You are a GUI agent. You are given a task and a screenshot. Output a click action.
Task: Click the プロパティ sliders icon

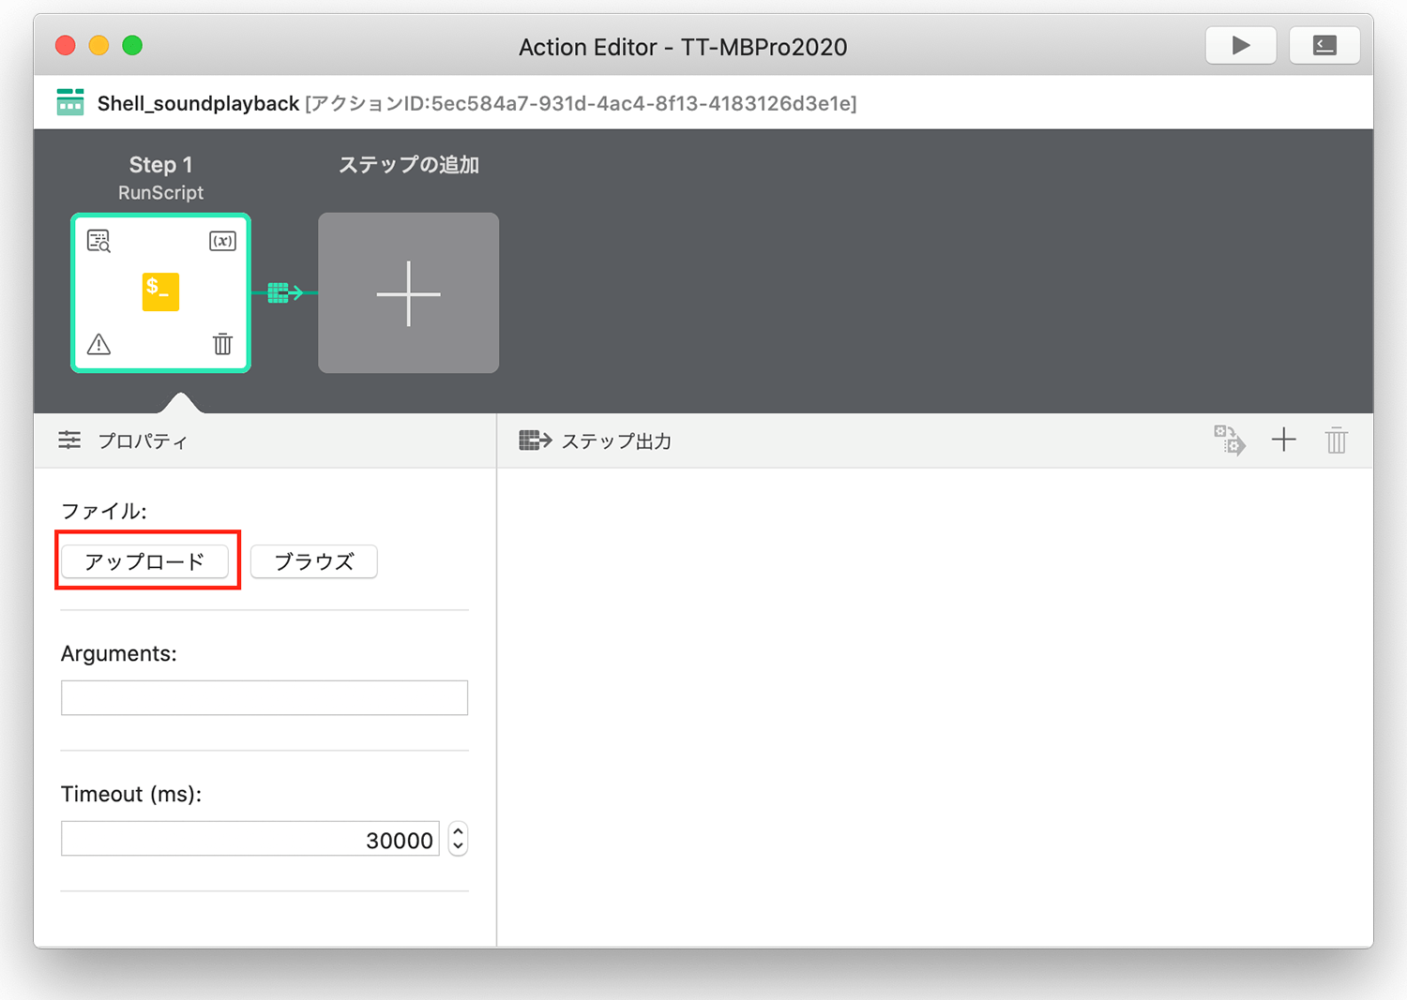[69, 440]
